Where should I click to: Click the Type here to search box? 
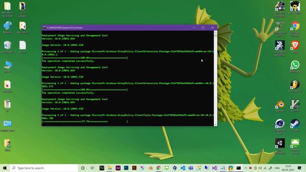pos(44,168)
